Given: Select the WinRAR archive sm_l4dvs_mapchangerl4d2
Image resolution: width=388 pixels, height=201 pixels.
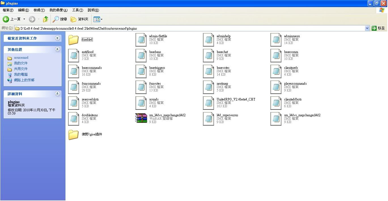Looking at the screenshot, I should pos(141,119).
